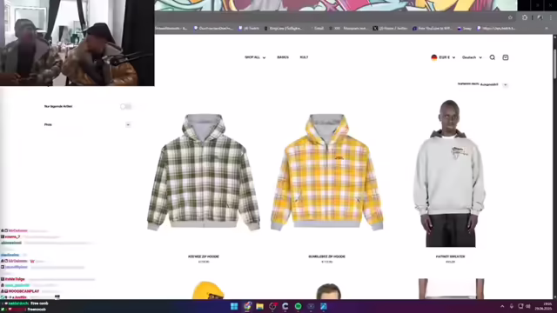Open the yellow plaid Bumblebee Zip Hoodie image
Viewport: 557px width, 313px height.
[327, 172]
